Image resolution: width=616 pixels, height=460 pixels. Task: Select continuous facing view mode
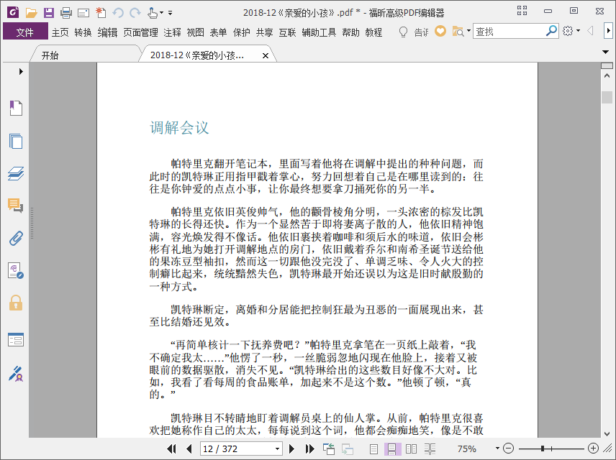pos(430,448)
